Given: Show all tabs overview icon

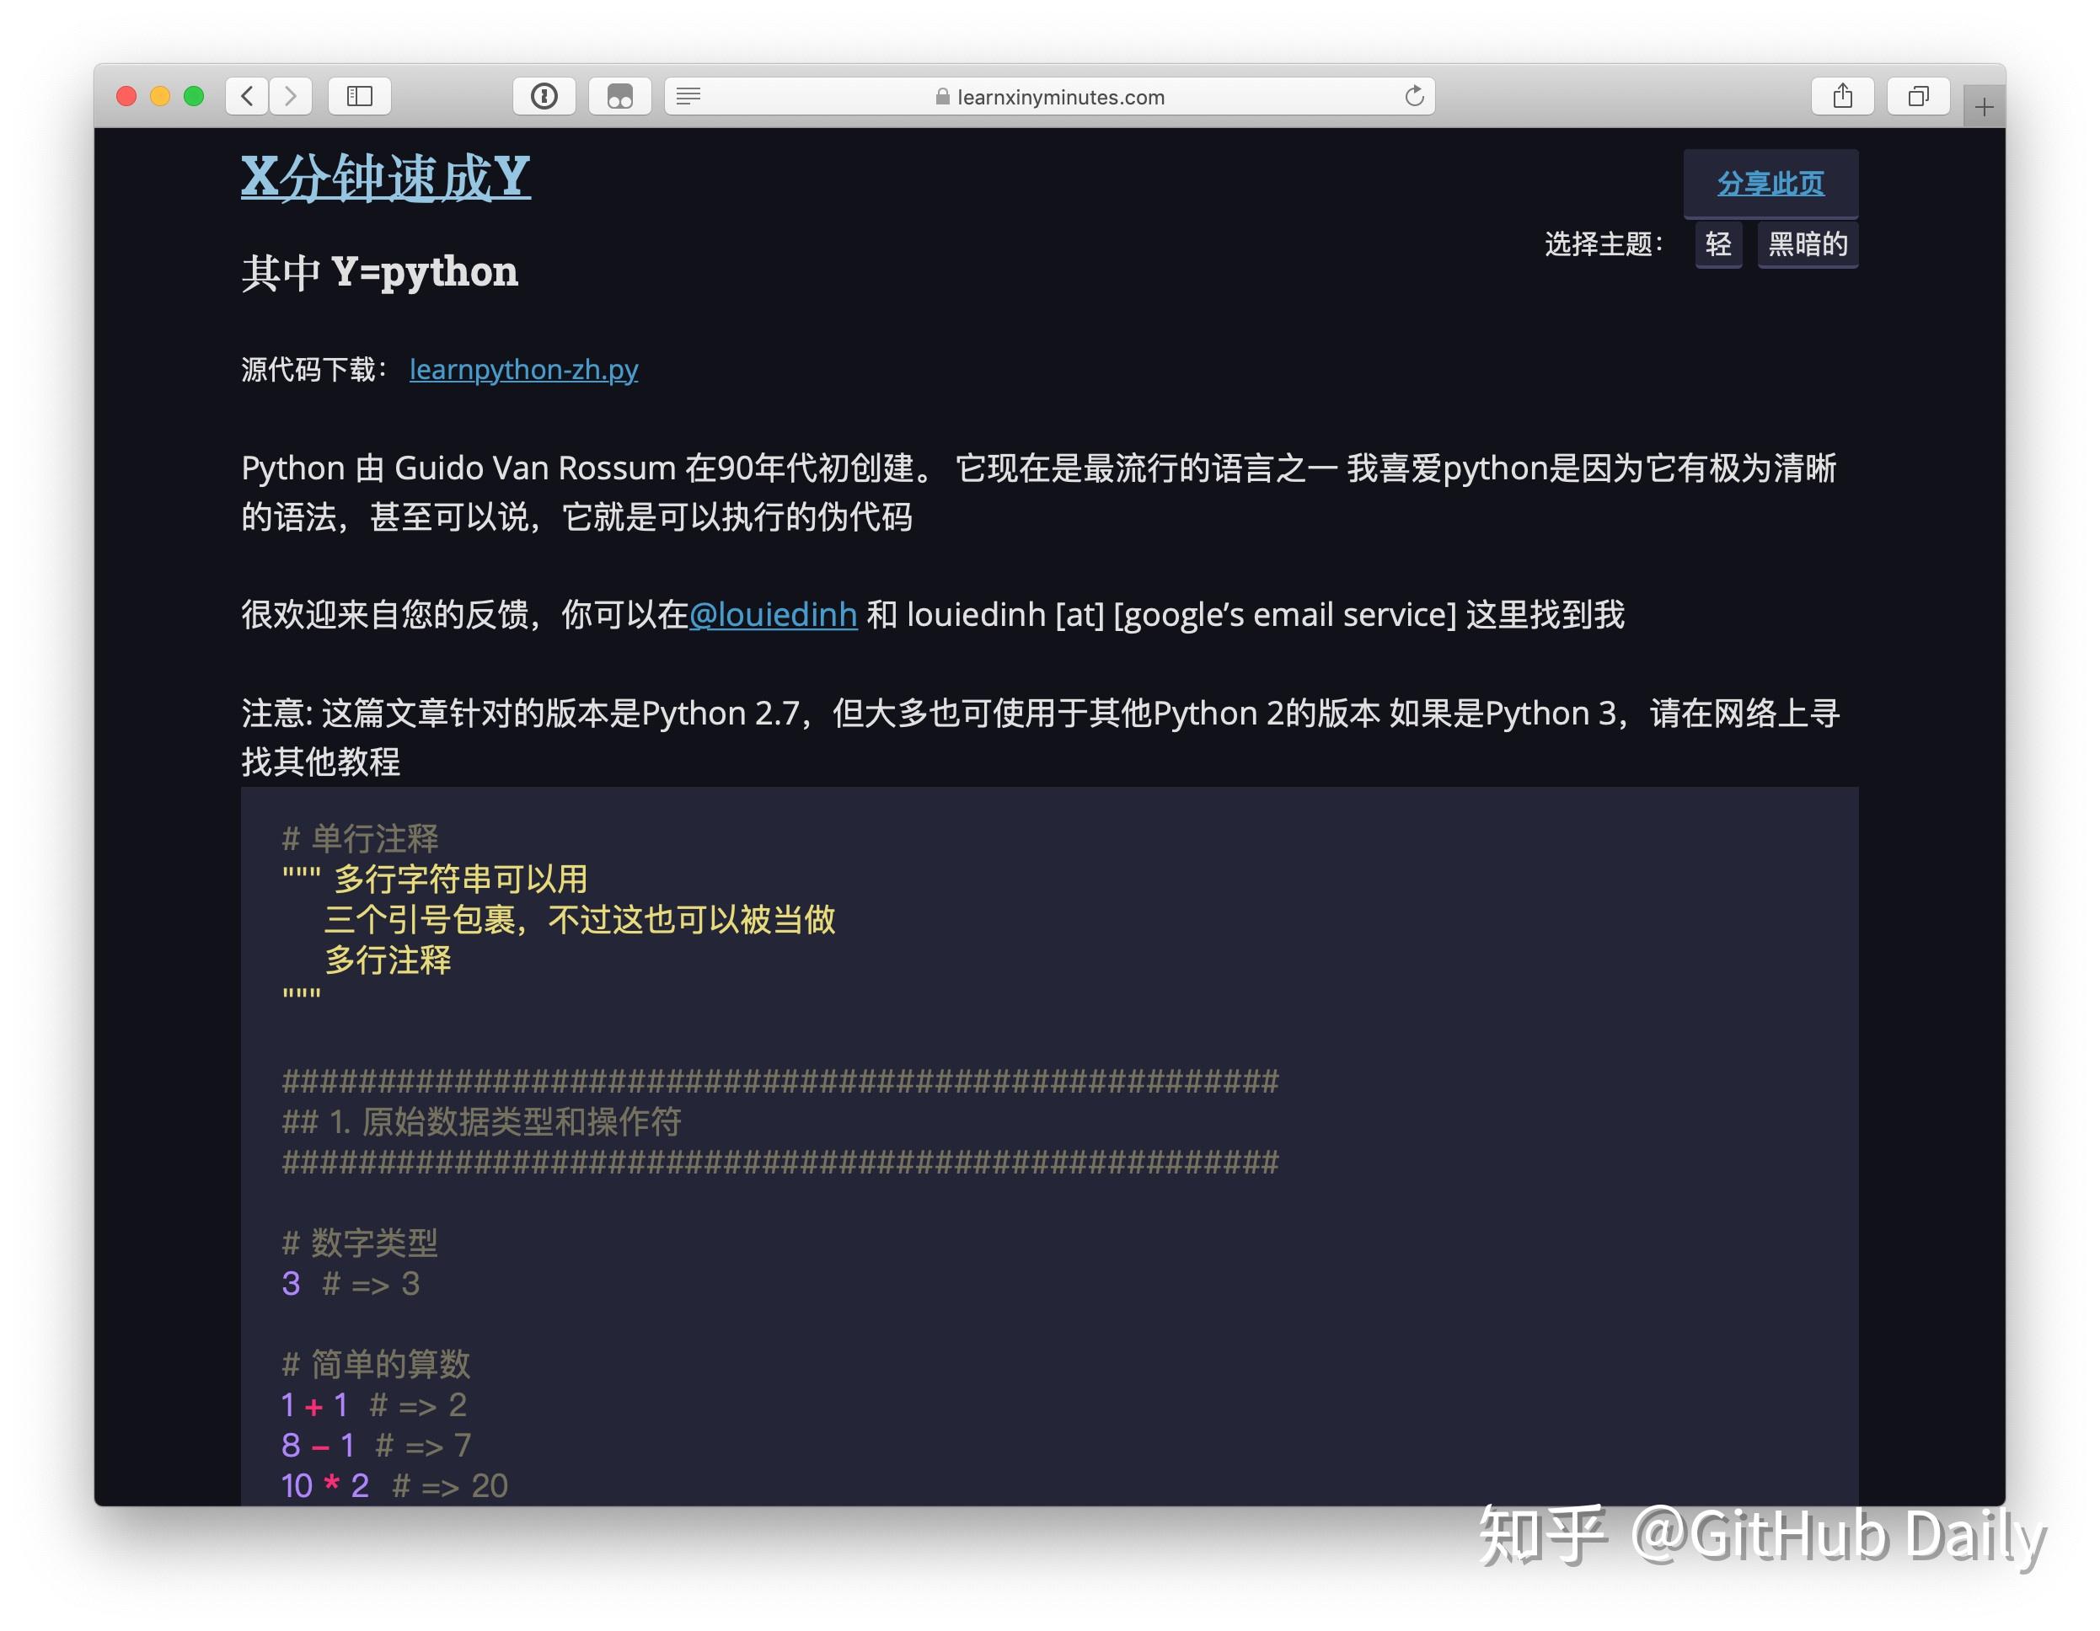Looking at the screenshot, I should click(1918, 96).
